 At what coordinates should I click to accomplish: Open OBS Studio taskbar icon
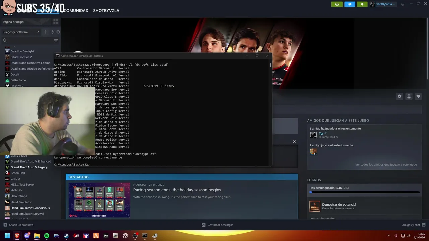[135, 236]
